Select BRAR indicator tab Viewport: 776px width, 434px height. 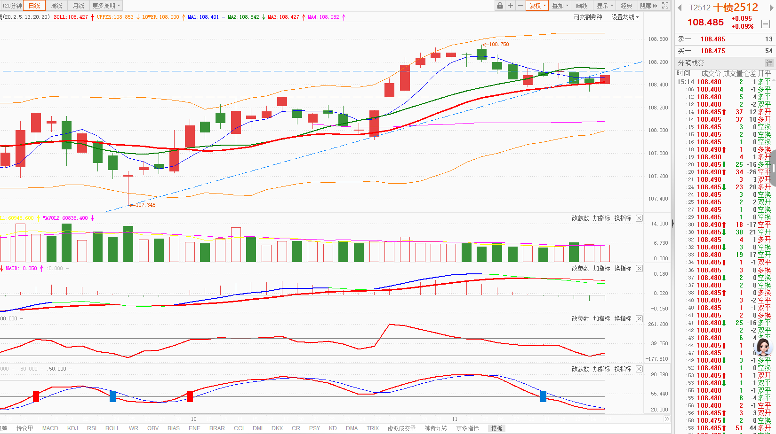217,428
